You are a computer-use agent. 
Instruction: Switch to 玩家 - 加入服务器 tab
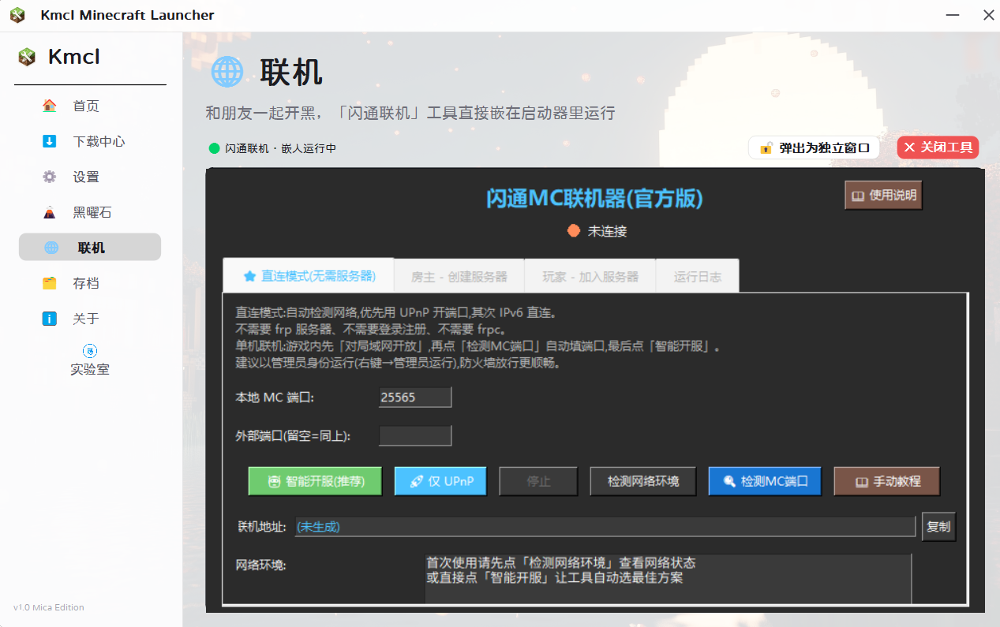click(590, 277)
